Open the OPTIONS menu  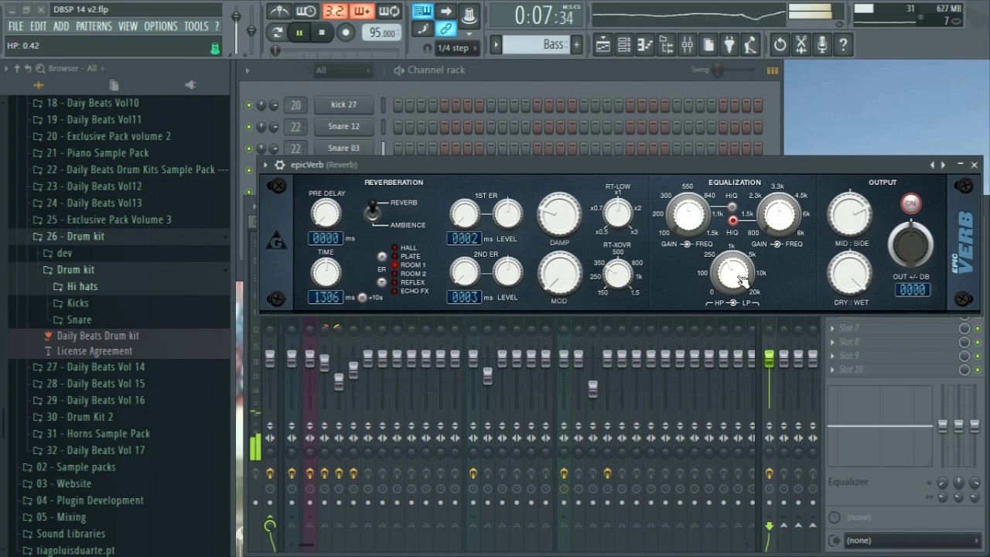(161, 26)
